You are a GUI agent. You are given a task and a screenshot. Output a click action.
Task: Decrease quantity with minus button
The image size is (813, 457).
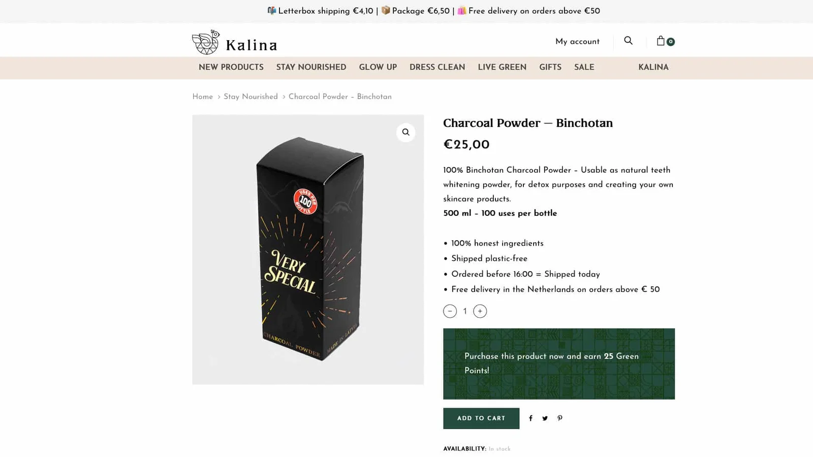450,311
